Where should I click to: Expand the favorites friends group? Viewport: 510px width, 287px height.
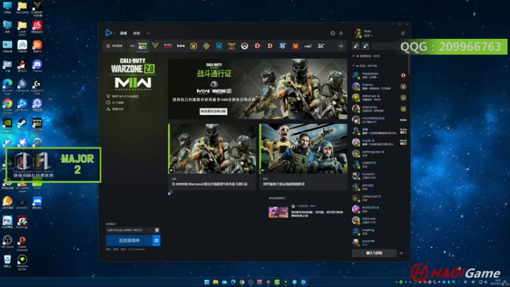(366, 56)
